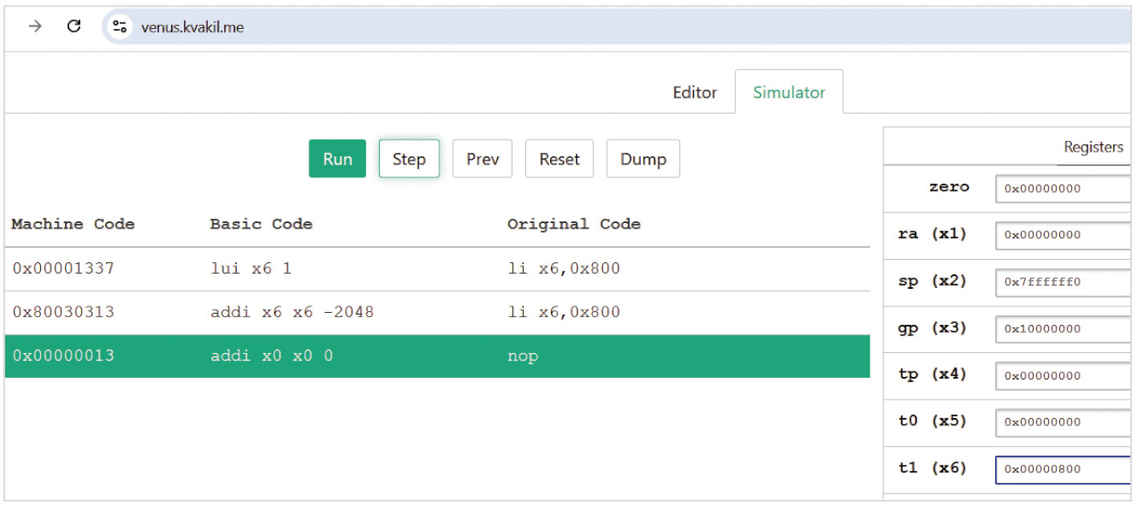
Task: Open the Registers panel tab
Action: coord(1092,147)
